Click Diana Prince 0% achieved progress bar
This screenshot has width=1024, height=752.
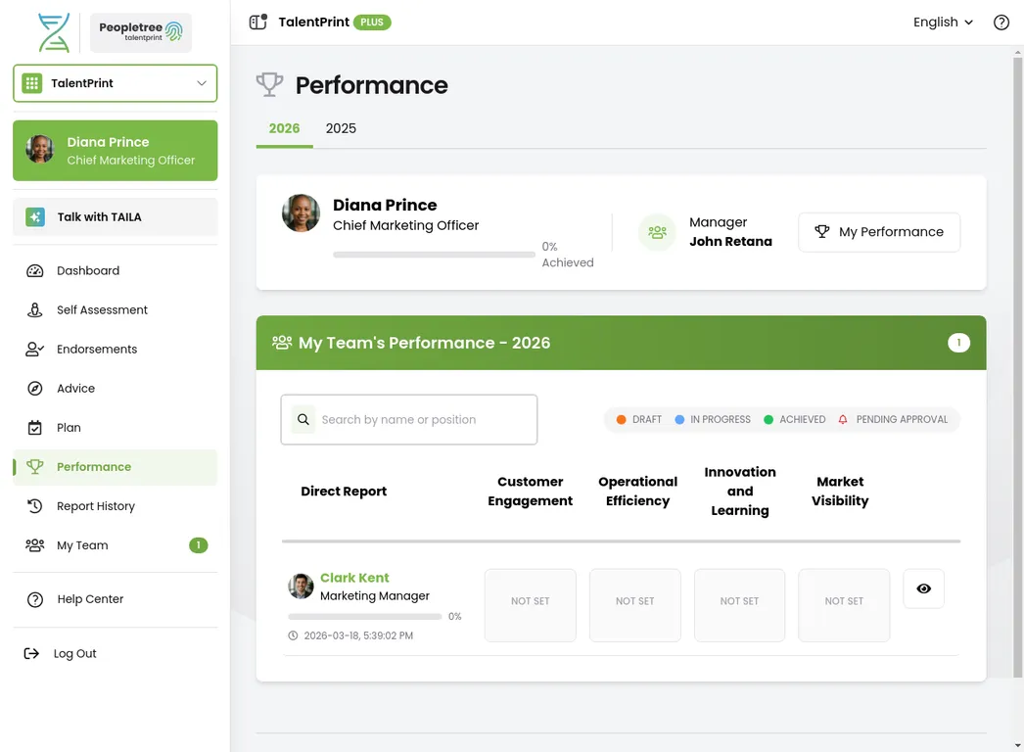coord(434,255)
